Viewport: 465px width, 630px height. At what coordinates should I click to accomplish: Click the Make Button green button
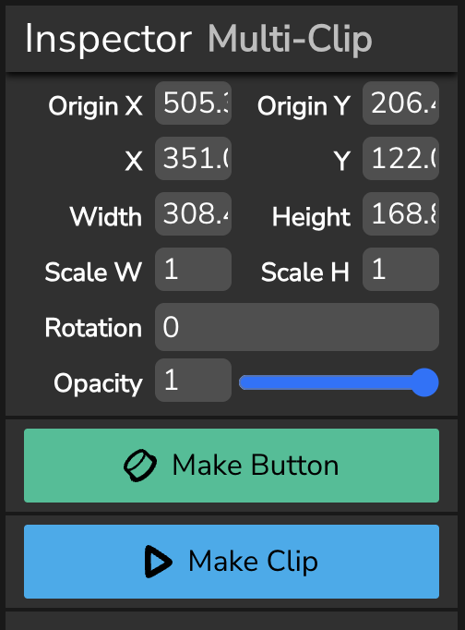pyautogui.click(x=232, y=466)
